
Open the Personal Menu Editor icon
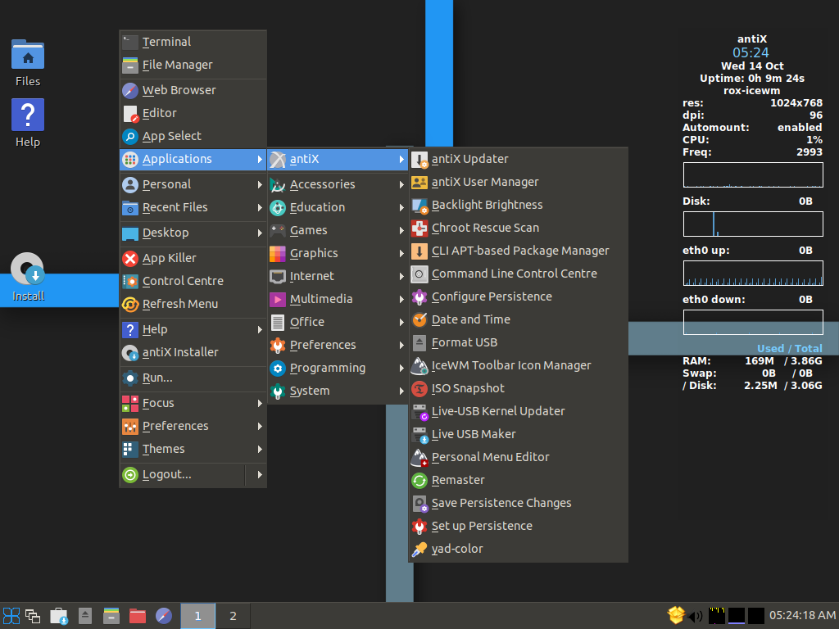click(419, 458)
